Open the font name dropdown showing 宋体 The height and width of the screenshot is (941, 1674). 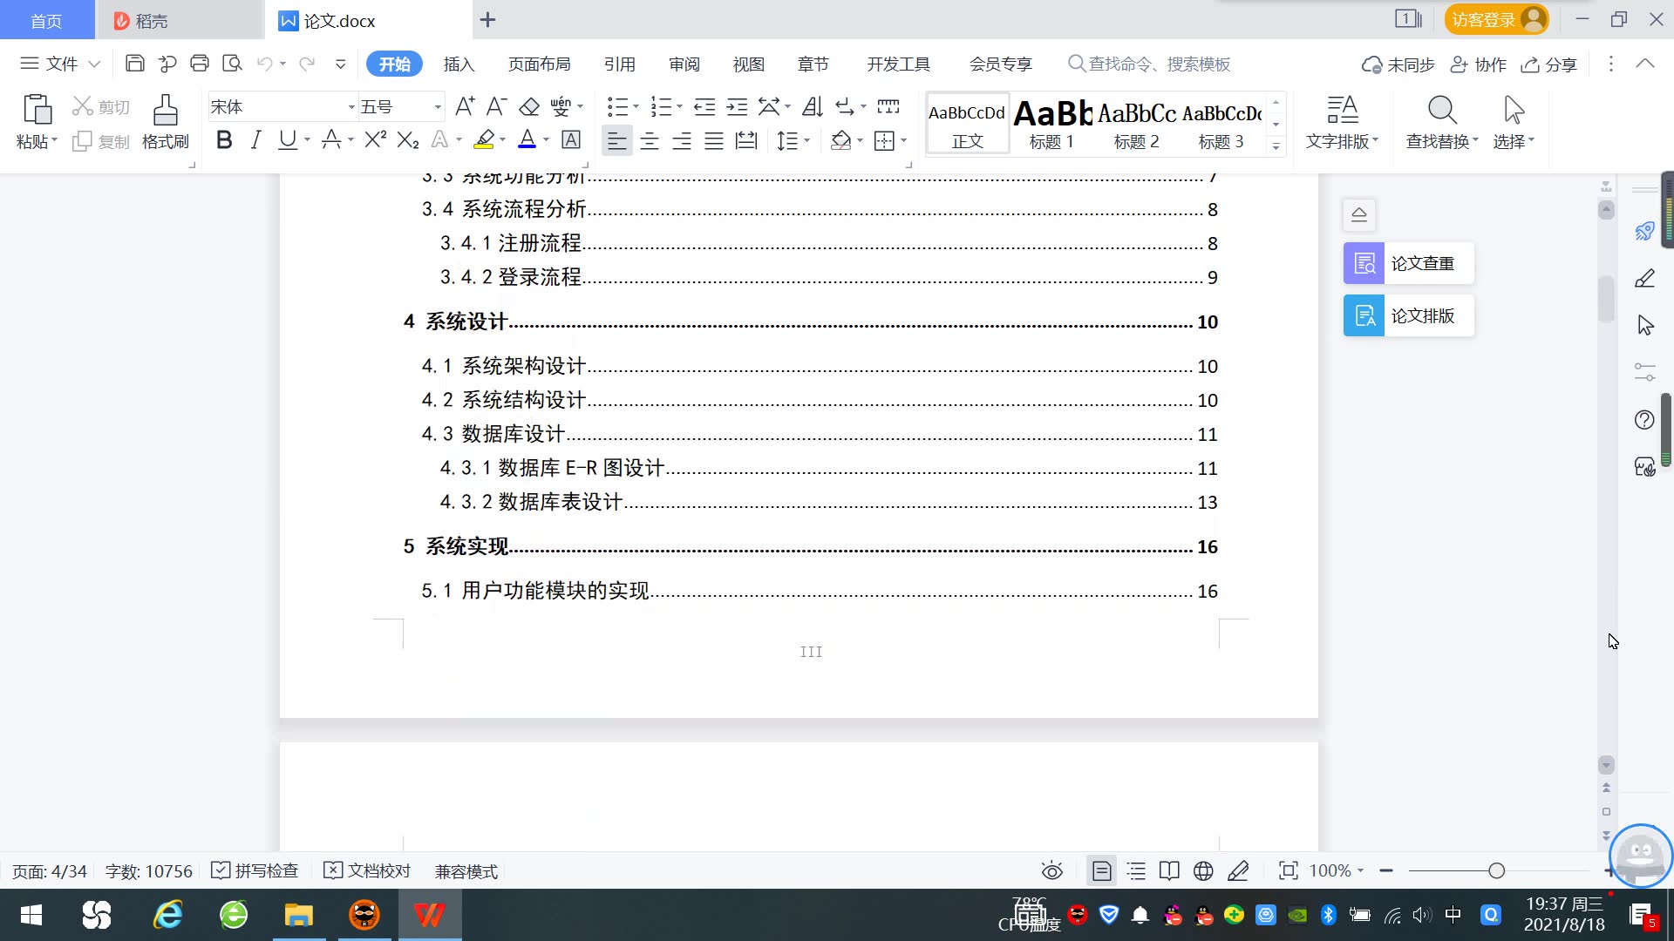(351, 107)
